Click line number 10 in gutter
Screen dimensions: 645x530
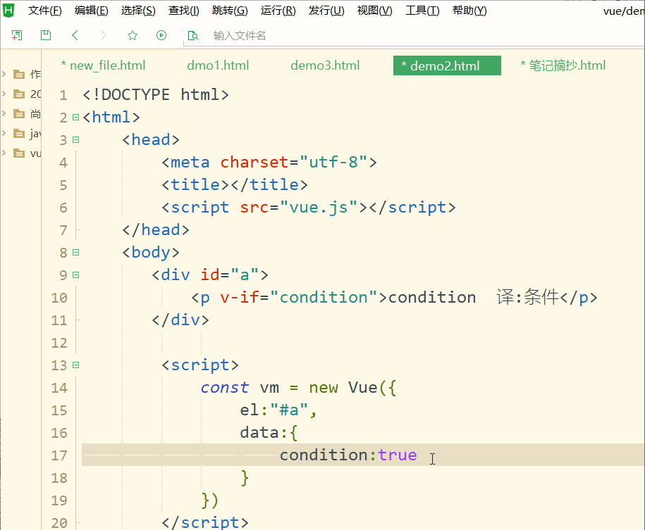(59, 298)
